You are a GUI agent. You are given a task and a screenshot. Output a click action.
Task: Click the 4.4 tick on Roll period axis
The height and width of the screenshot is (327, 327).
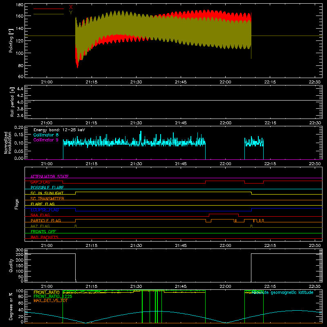coord(20,89)
